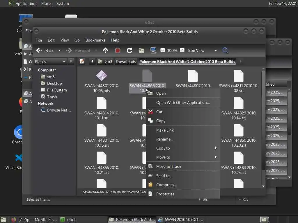Open the Icon View mode dropdown
Image resolution: width=298 pixels, height=223 pixels.
202,51
